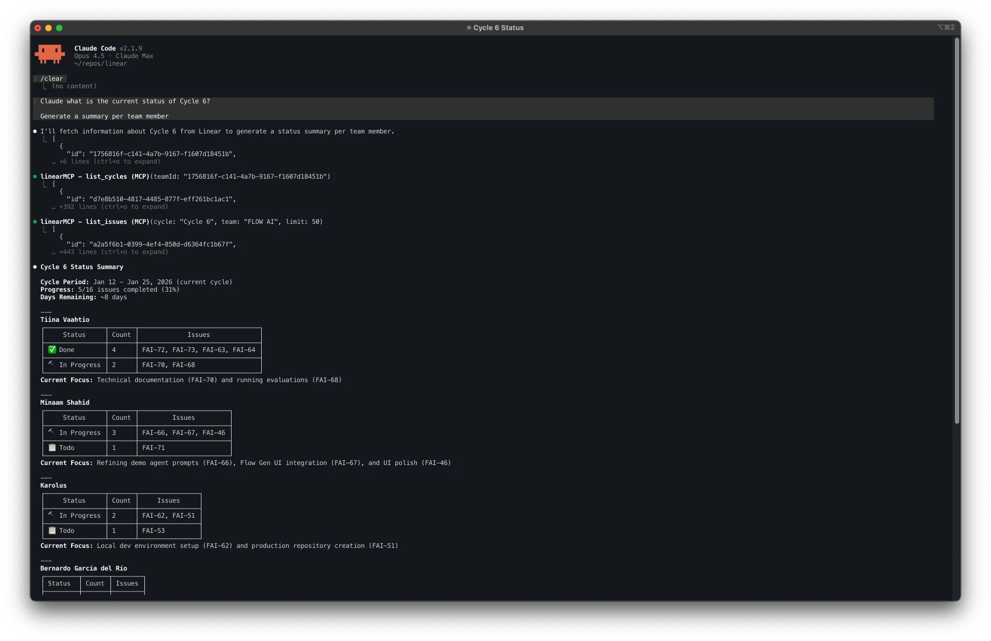Viewport: 991px width, 641px height.
Task: Click the green status dot beside list_issues
Action: pos(35,222)
